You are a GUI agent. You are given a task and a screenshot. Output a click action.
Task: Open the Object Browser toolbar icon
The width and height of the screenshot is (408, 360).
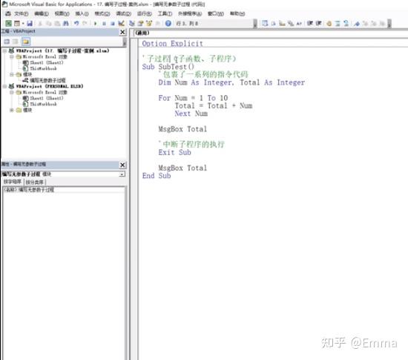(x=149, y=24)
